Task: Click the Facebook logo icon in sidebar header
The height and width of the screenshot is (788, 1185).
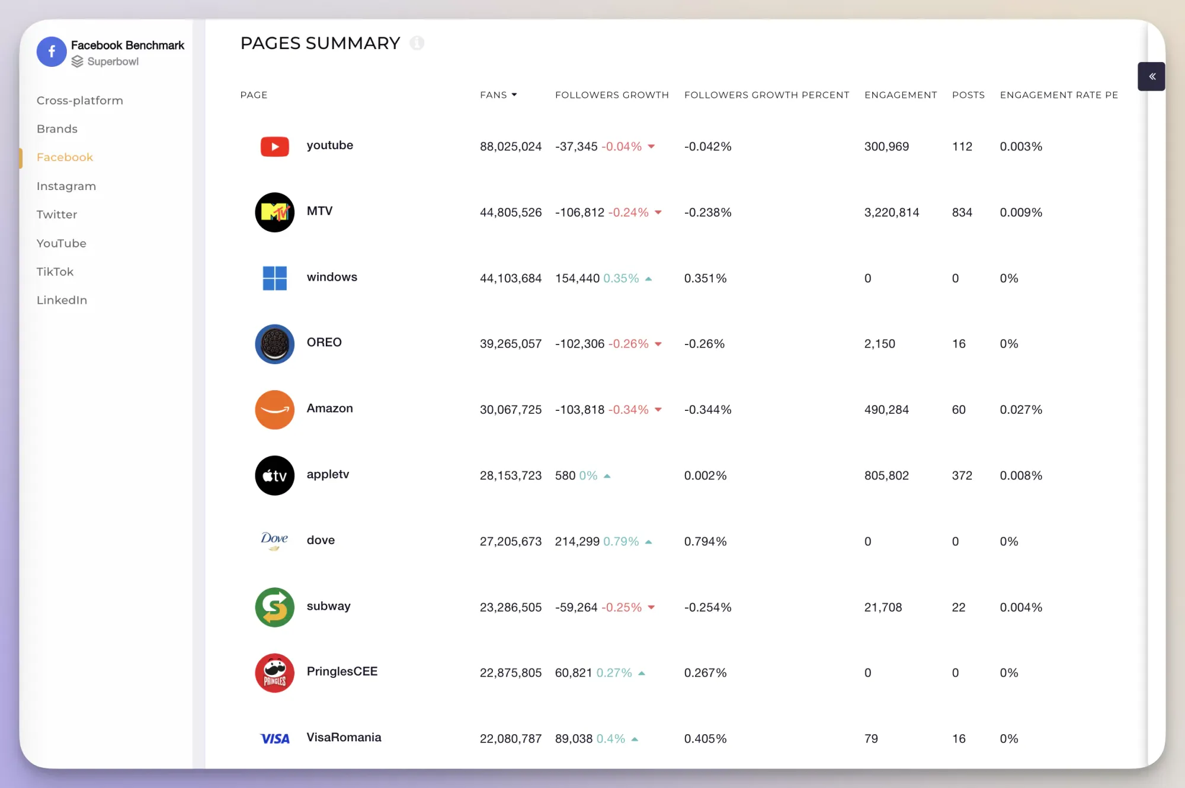Action: point(52,52)
